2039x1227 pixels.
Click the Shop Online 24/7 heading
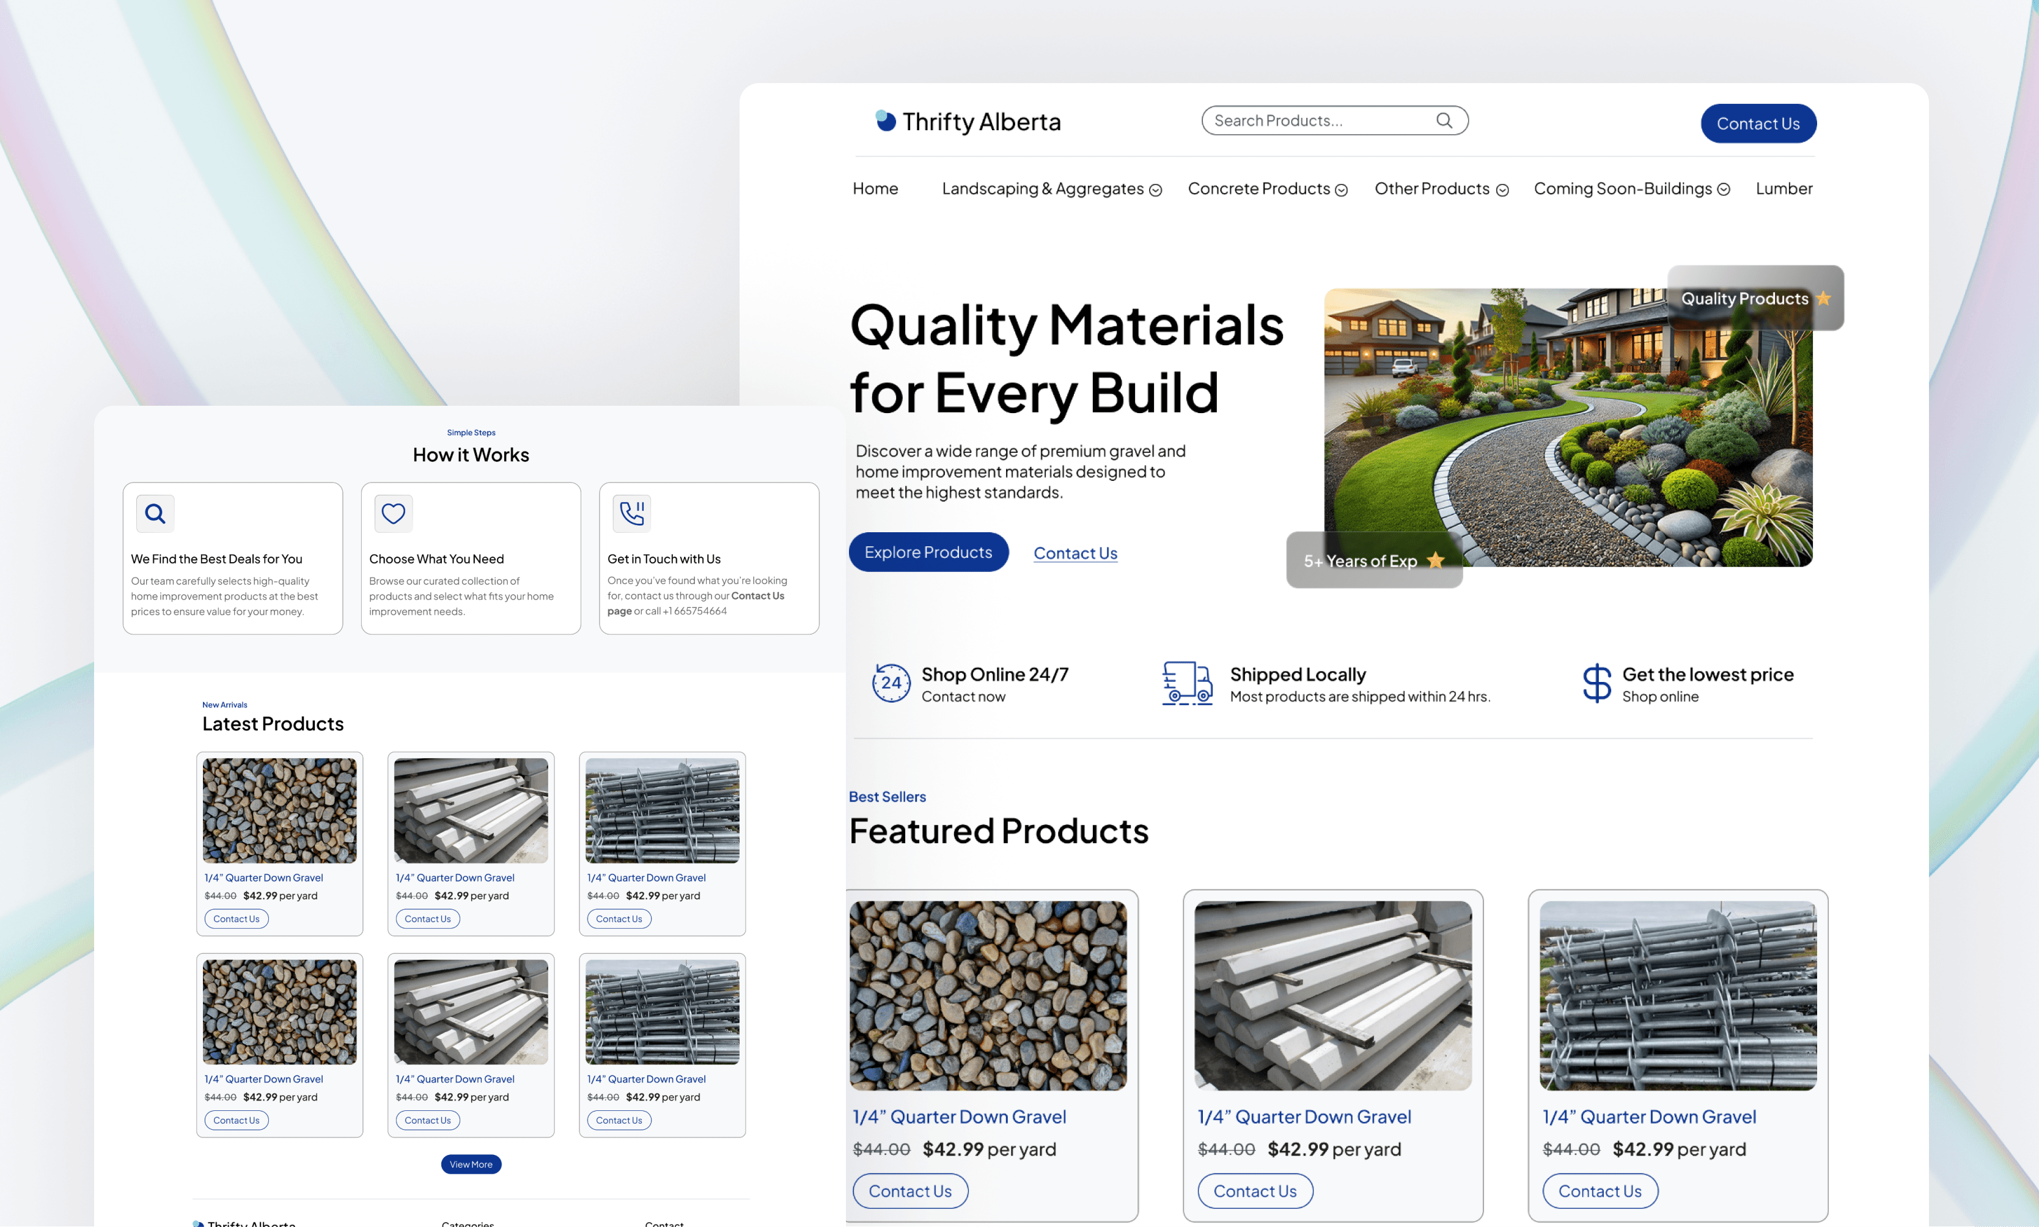pos(994,675)
